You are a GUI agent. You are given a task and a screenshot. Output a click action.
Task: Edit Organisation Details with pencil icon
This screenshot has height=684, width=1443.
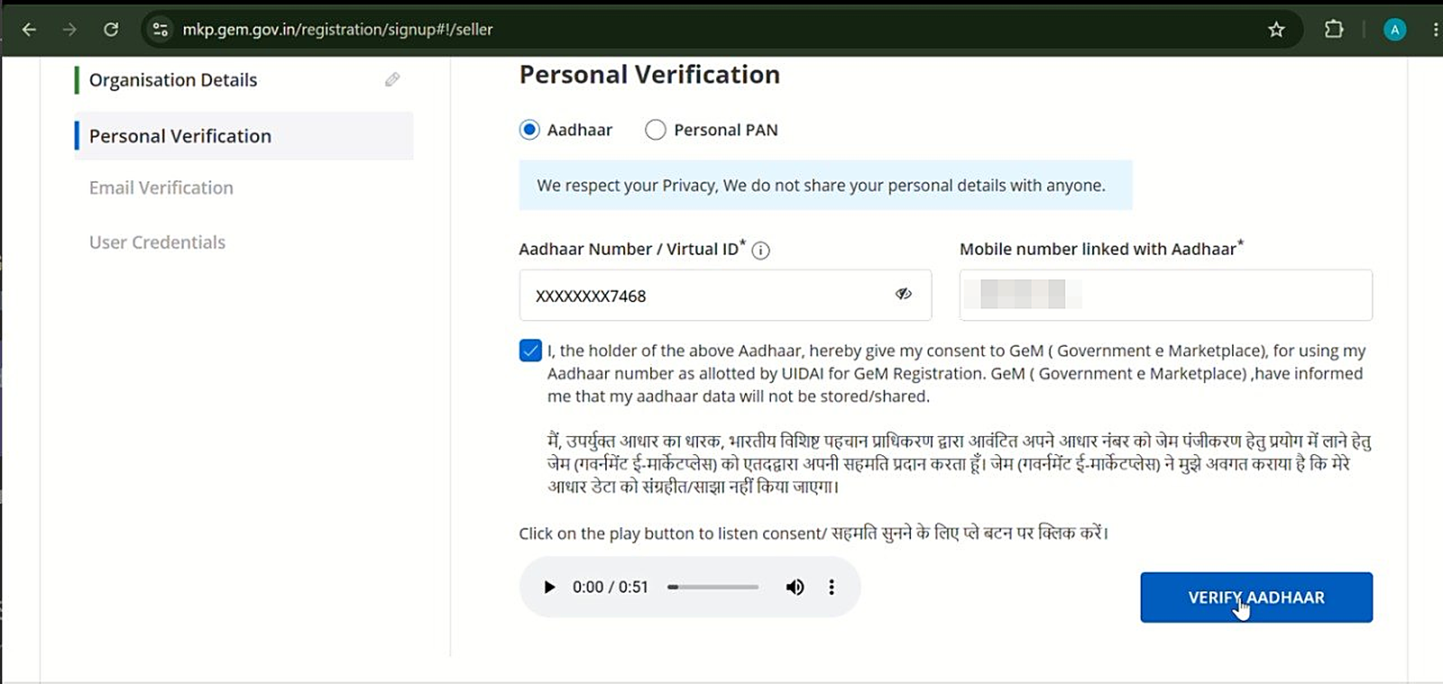392,79
